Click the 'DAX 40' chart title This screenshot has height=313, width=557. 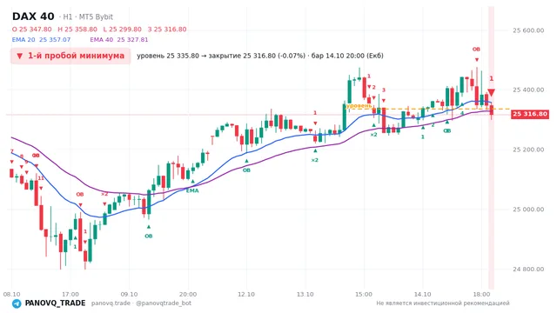33,17
